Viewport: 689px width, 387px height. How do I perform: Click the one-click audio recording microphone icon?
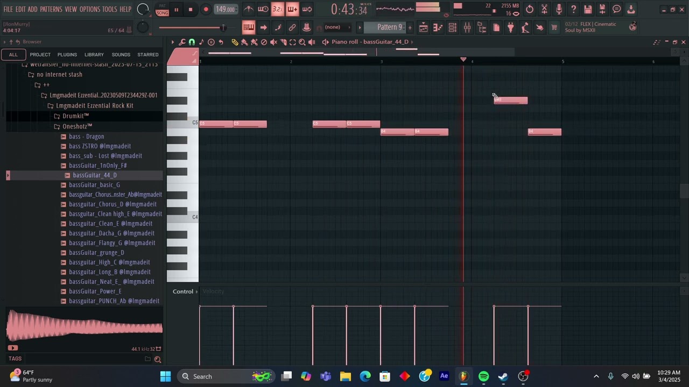point(559,9)
